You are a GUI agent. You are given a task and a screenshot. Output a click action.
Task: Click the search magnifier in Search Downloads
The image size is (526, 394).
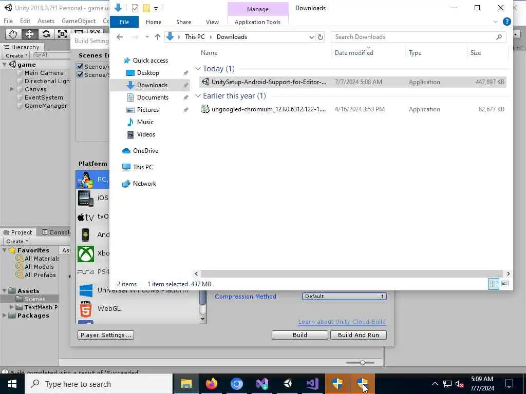pyautogui.click(x=499, y=37)
